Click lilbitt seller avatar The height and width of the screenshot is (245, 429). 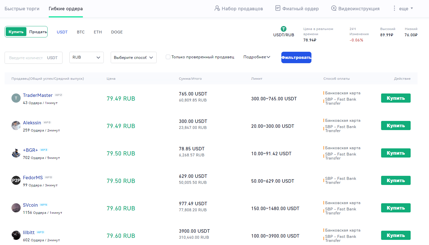click(16, 235)
